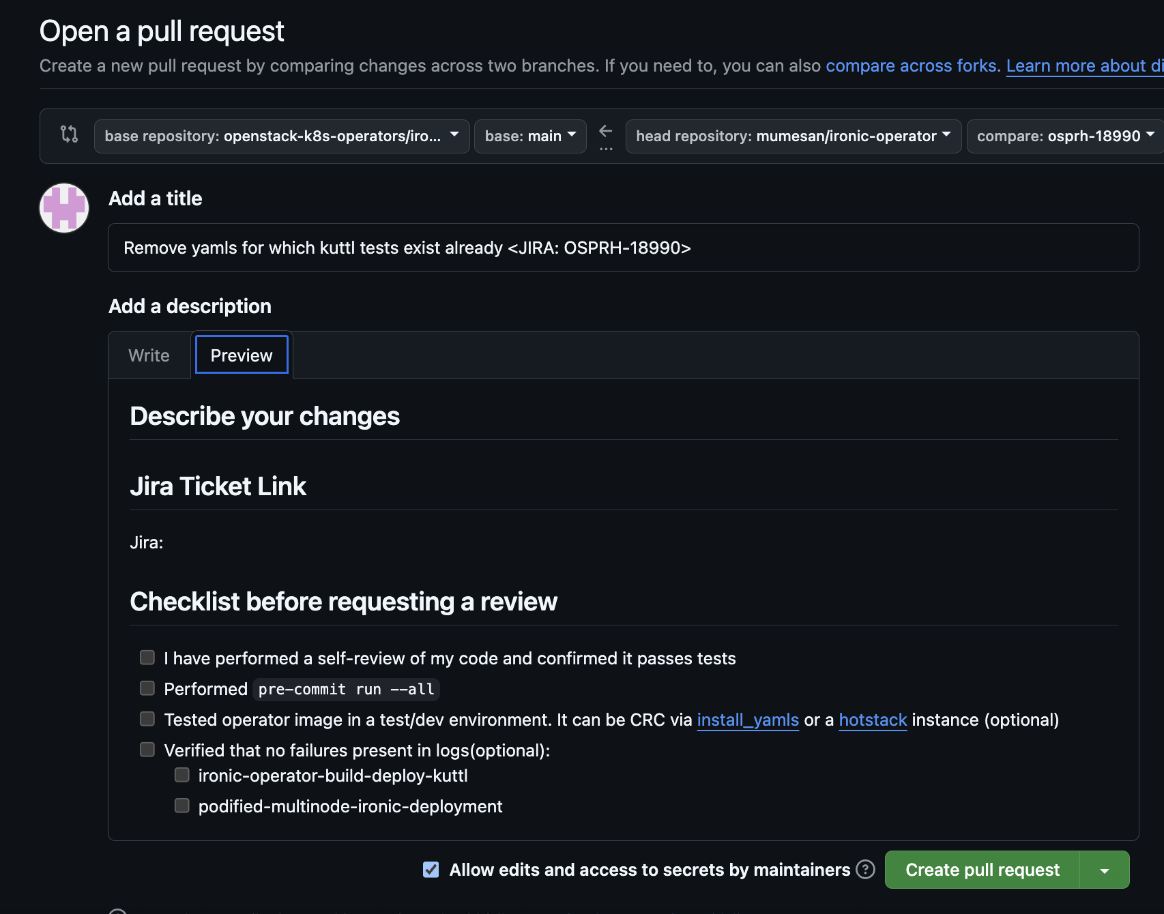Image resolution: width=1164 pixels, height=914 pixels.
Task: Click the left arrow between base and head
Action: tap(605, 131)
